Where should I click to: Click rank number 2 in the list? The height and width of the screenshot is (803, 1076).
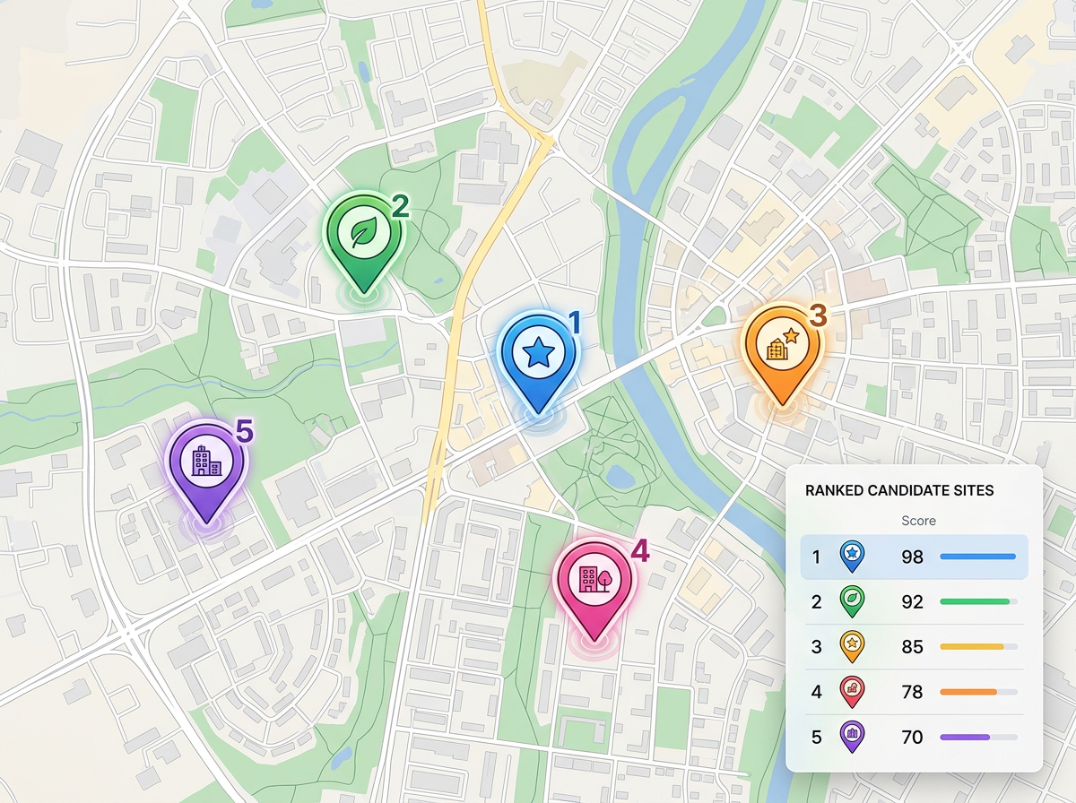point(817,602)
